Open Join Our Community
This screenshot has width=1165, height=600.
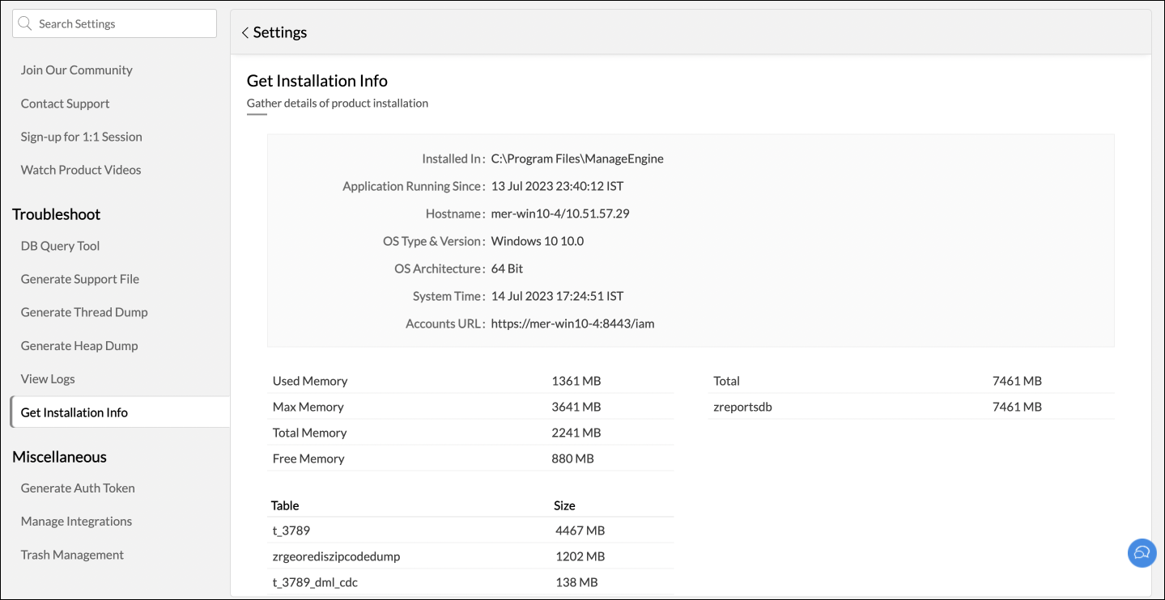[76, 70]
